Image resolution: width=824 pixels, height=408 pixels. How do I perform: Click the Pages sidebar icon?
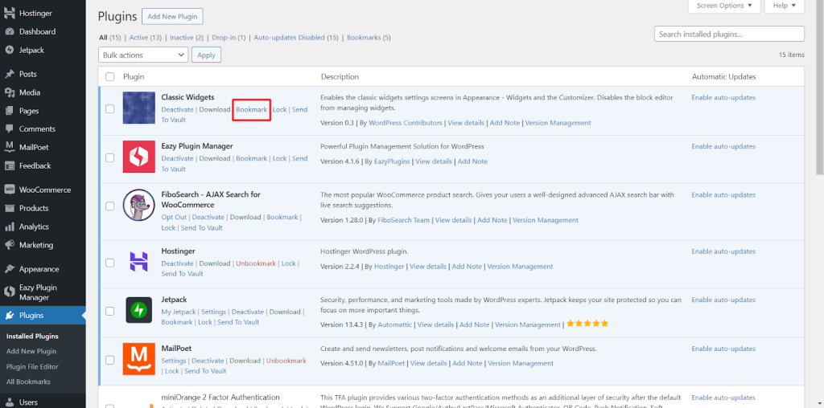[9, 111]
